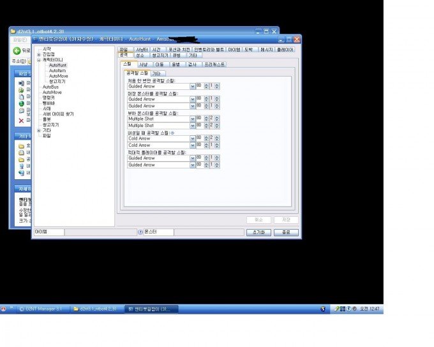Open the 프리캐스트 tab

(214, 64)
